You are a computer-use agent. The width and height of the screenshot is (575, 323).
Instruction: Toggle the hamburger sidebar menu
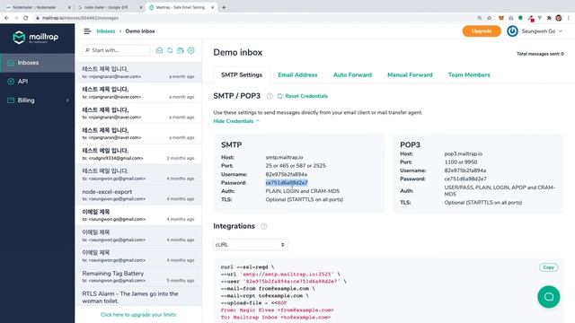pos(87,31)
